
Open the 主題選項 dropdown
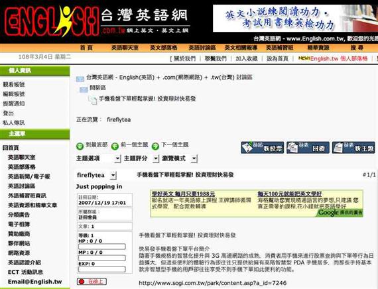[98, 158]
